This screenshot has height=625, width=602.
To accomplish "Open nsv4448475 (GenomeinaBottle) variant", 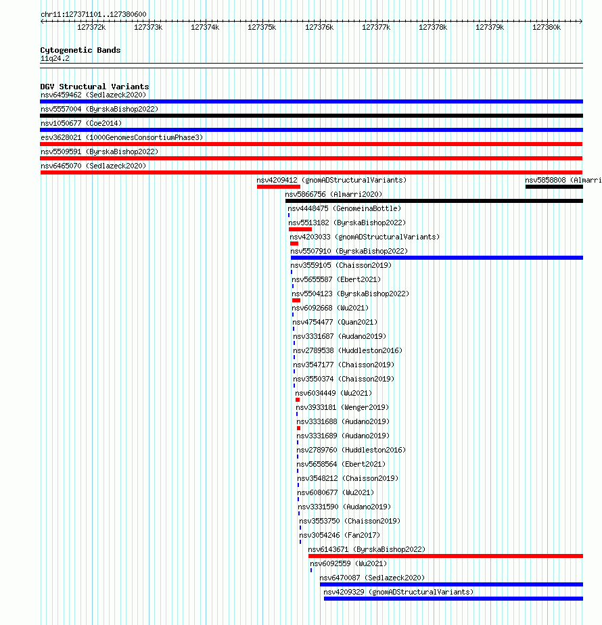I will [344, 208].
